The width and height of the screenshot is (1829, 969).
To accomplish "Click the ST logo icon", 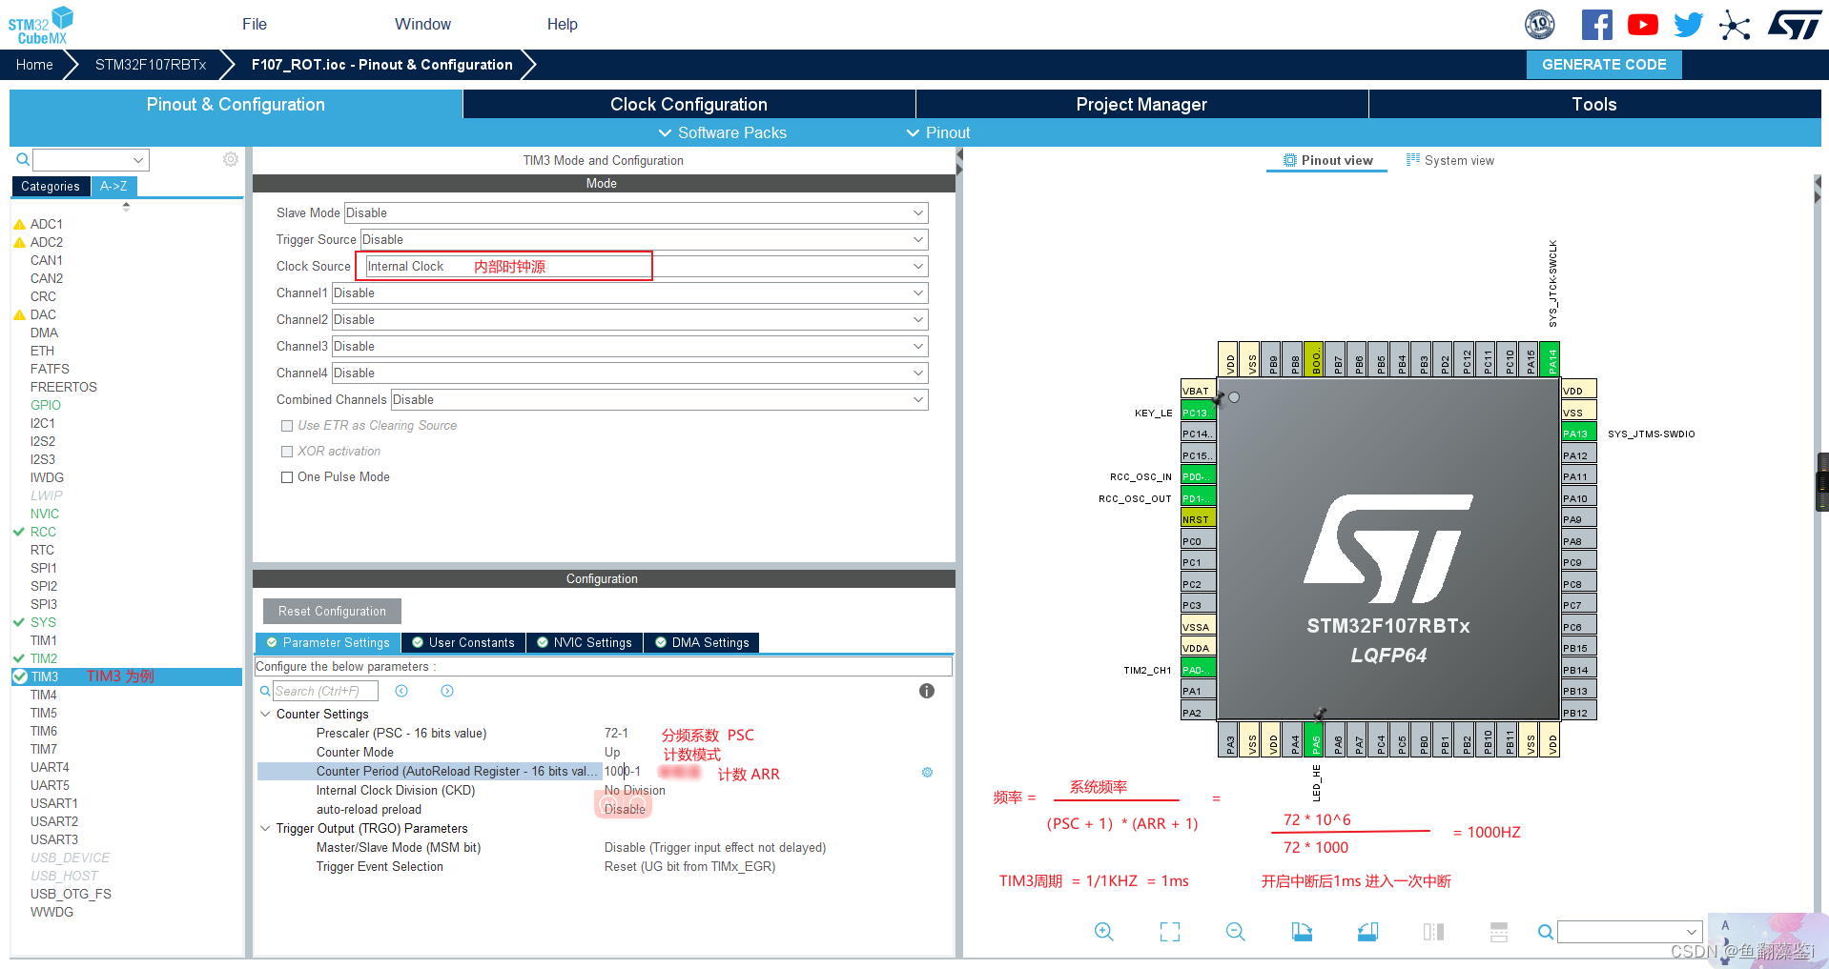I will (1795, 25).
